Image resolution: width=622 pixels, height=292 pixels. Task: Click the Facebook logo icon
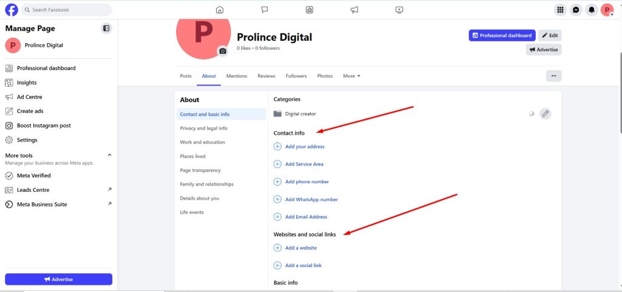[x=12, y=10]
